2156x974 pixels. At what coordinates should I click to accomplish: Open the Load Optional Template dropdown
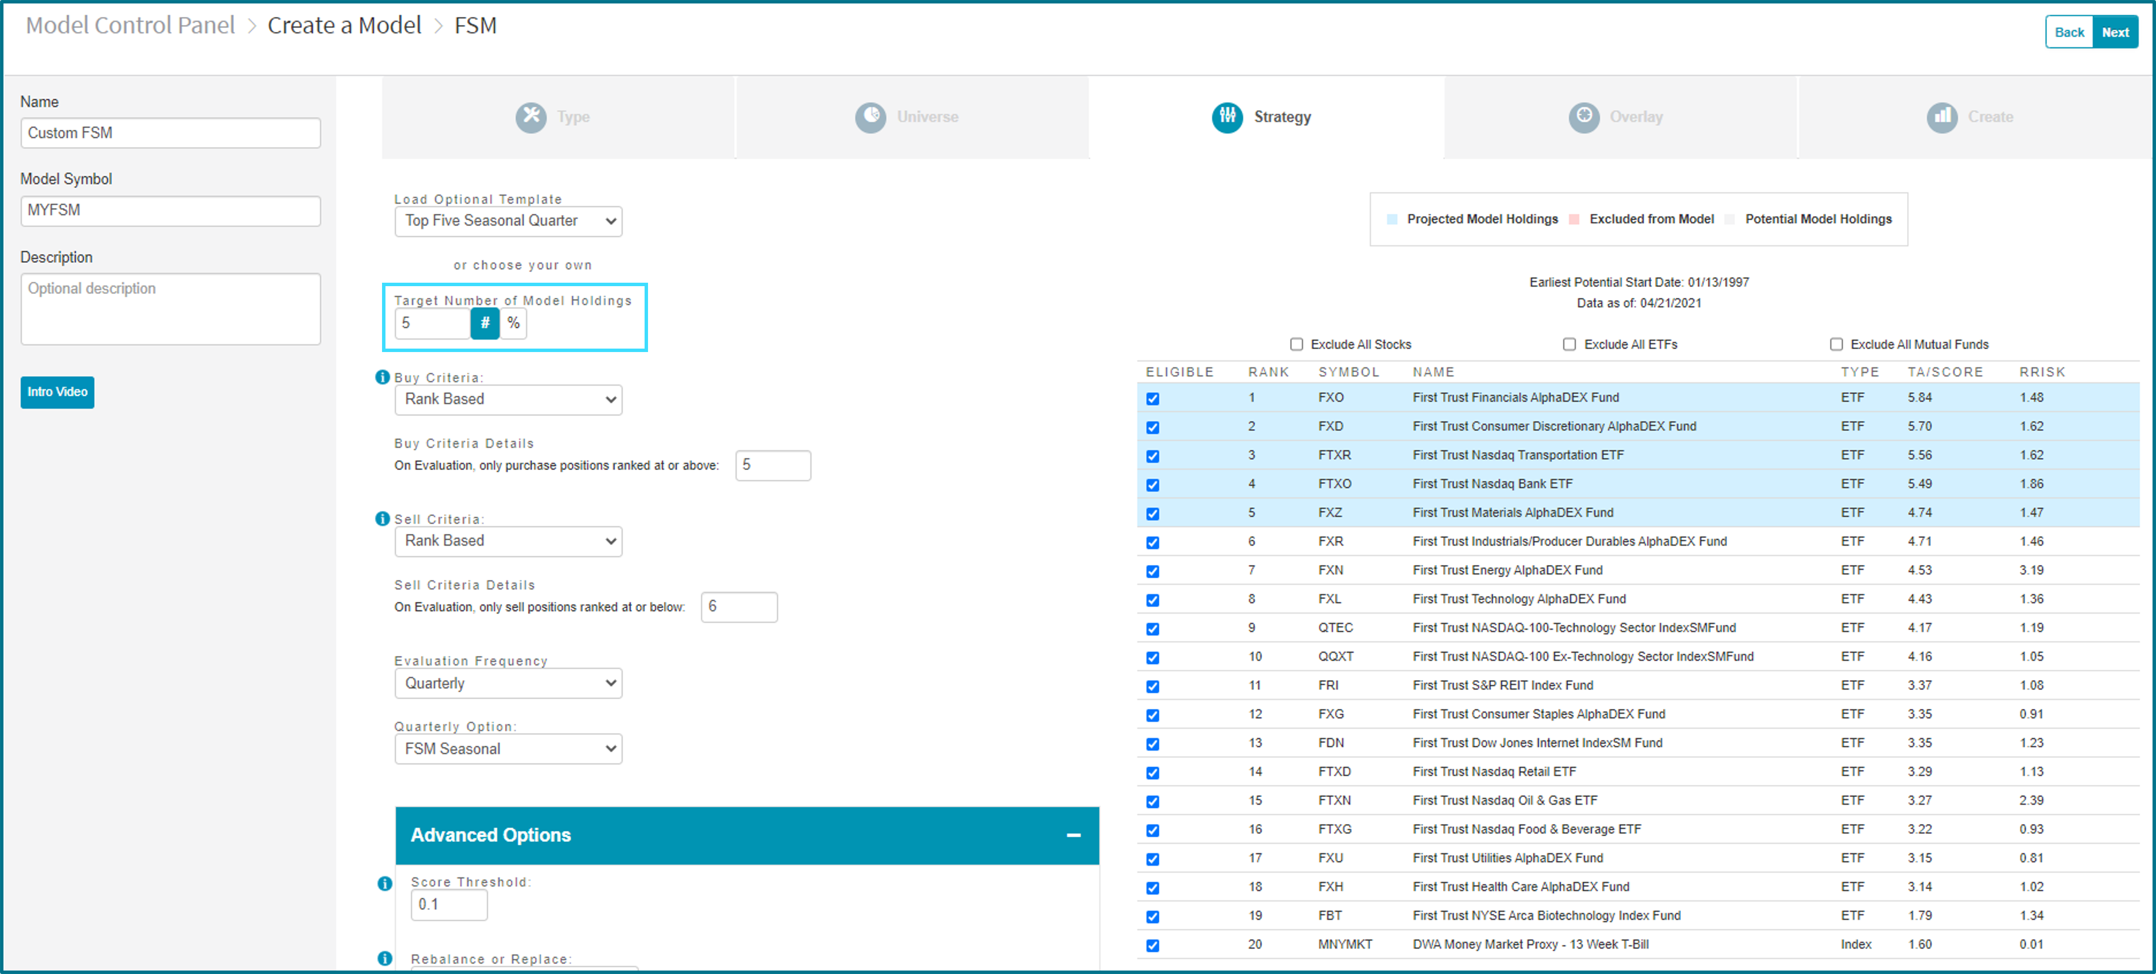click(508, 221)
